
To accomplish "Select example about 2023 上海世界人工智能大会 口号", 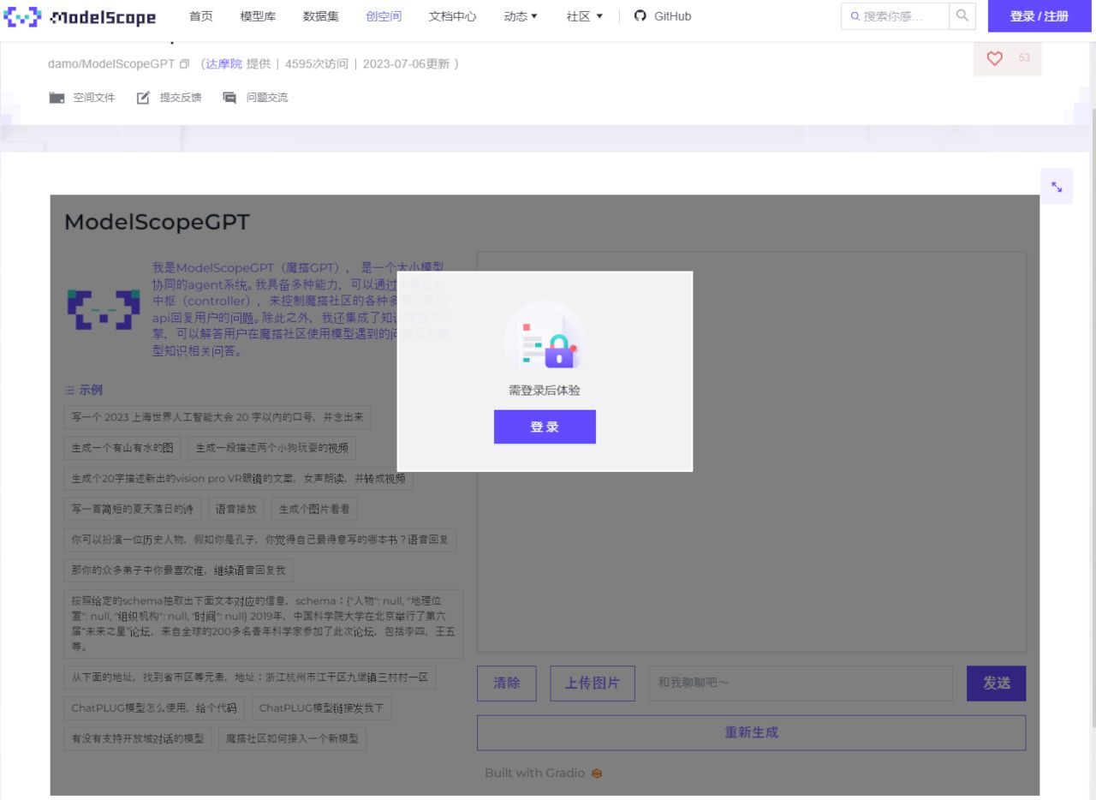I will click(217, 417).
